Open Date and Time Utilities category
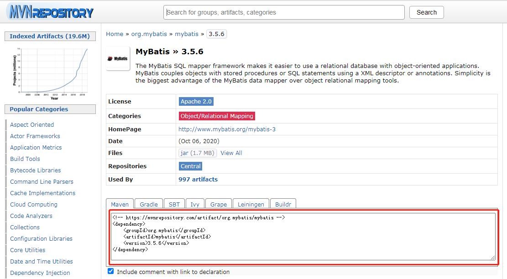 click(42, 262)
